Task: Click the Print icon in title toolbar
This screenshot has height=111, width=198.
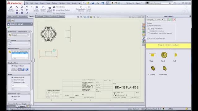Action: coord(98,3)
